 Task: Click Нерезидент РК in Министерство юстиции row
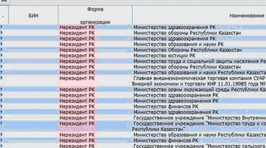pos(77,56)
